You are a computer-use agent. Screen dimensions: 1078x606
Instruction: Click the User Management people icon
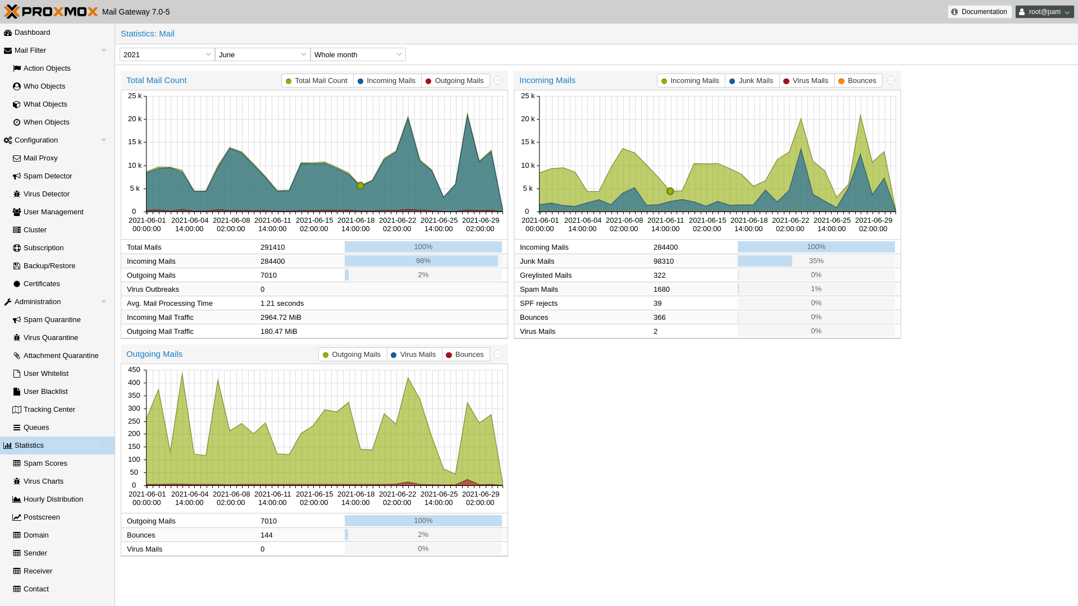pos(17,212)
